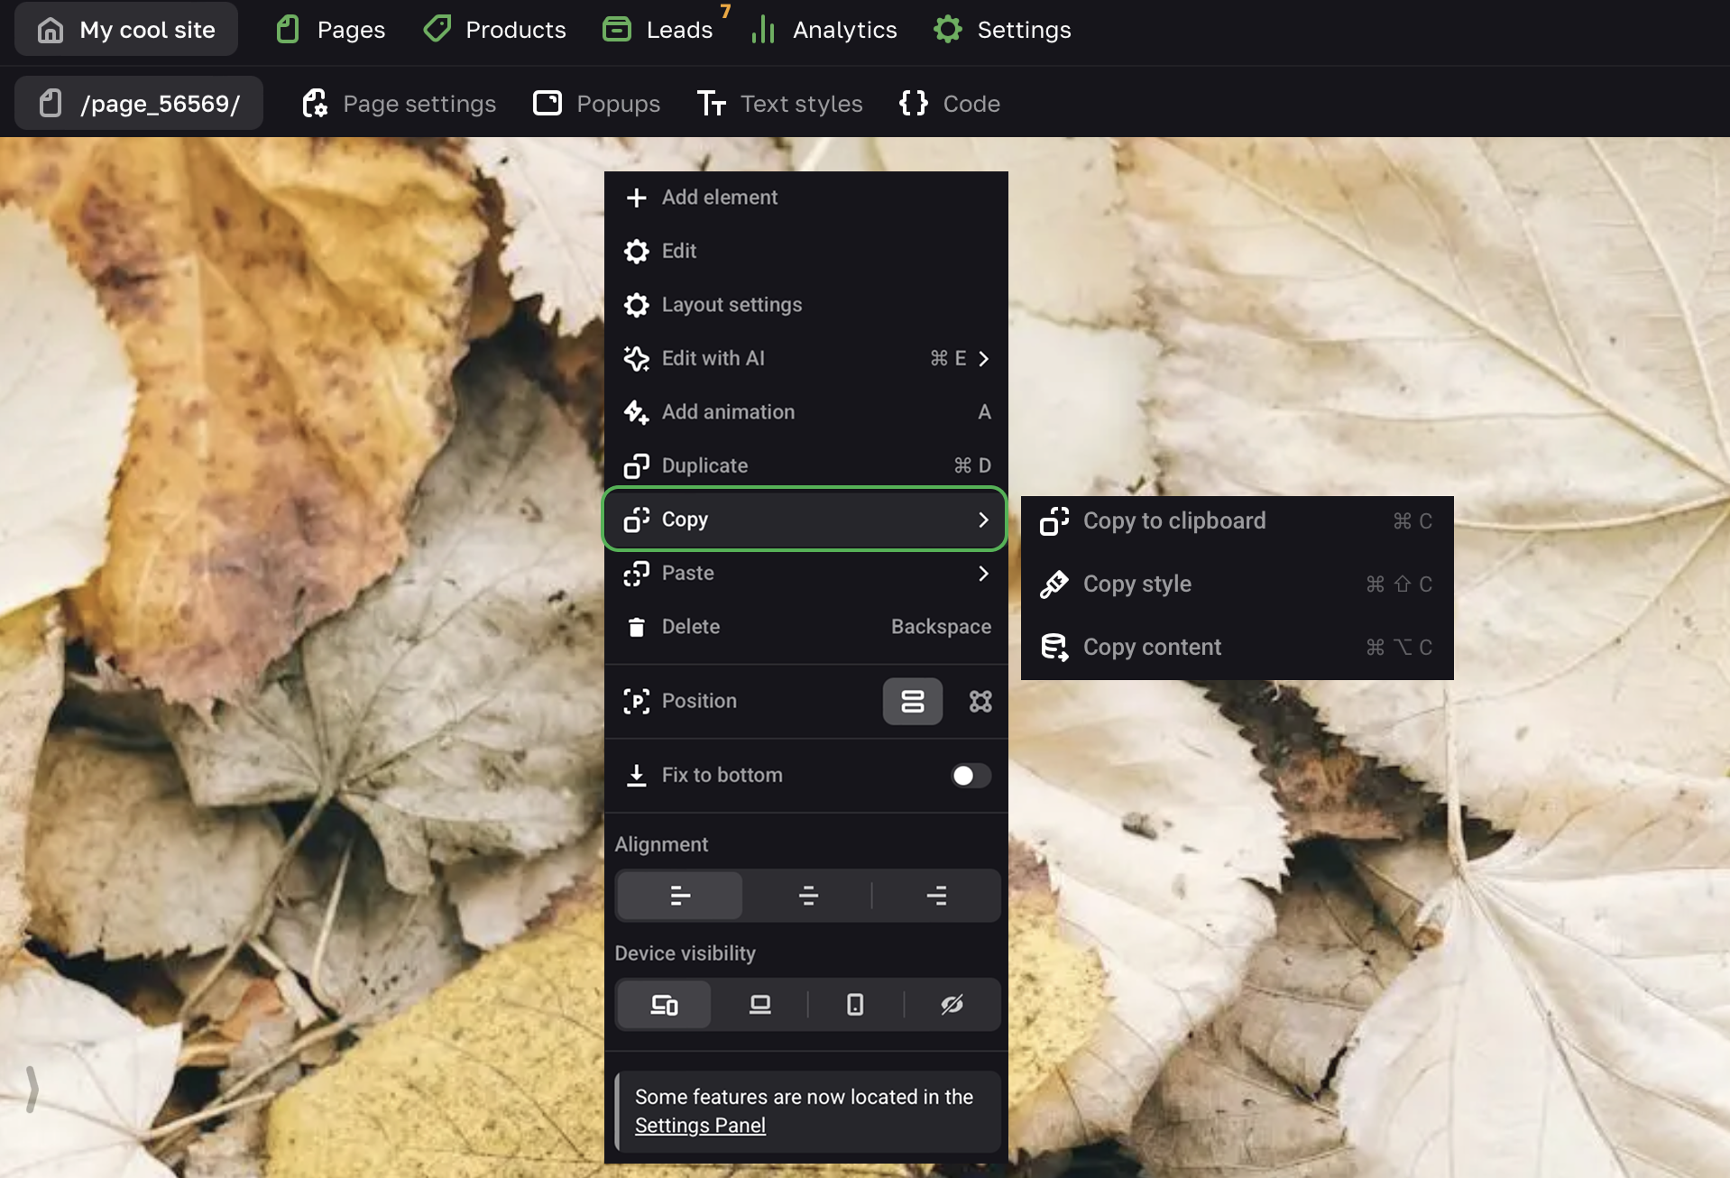Viewport: 1730px width, 1178px height.
Task: Align element to the right
Action: pyautogui.click(x=936, y=896)
